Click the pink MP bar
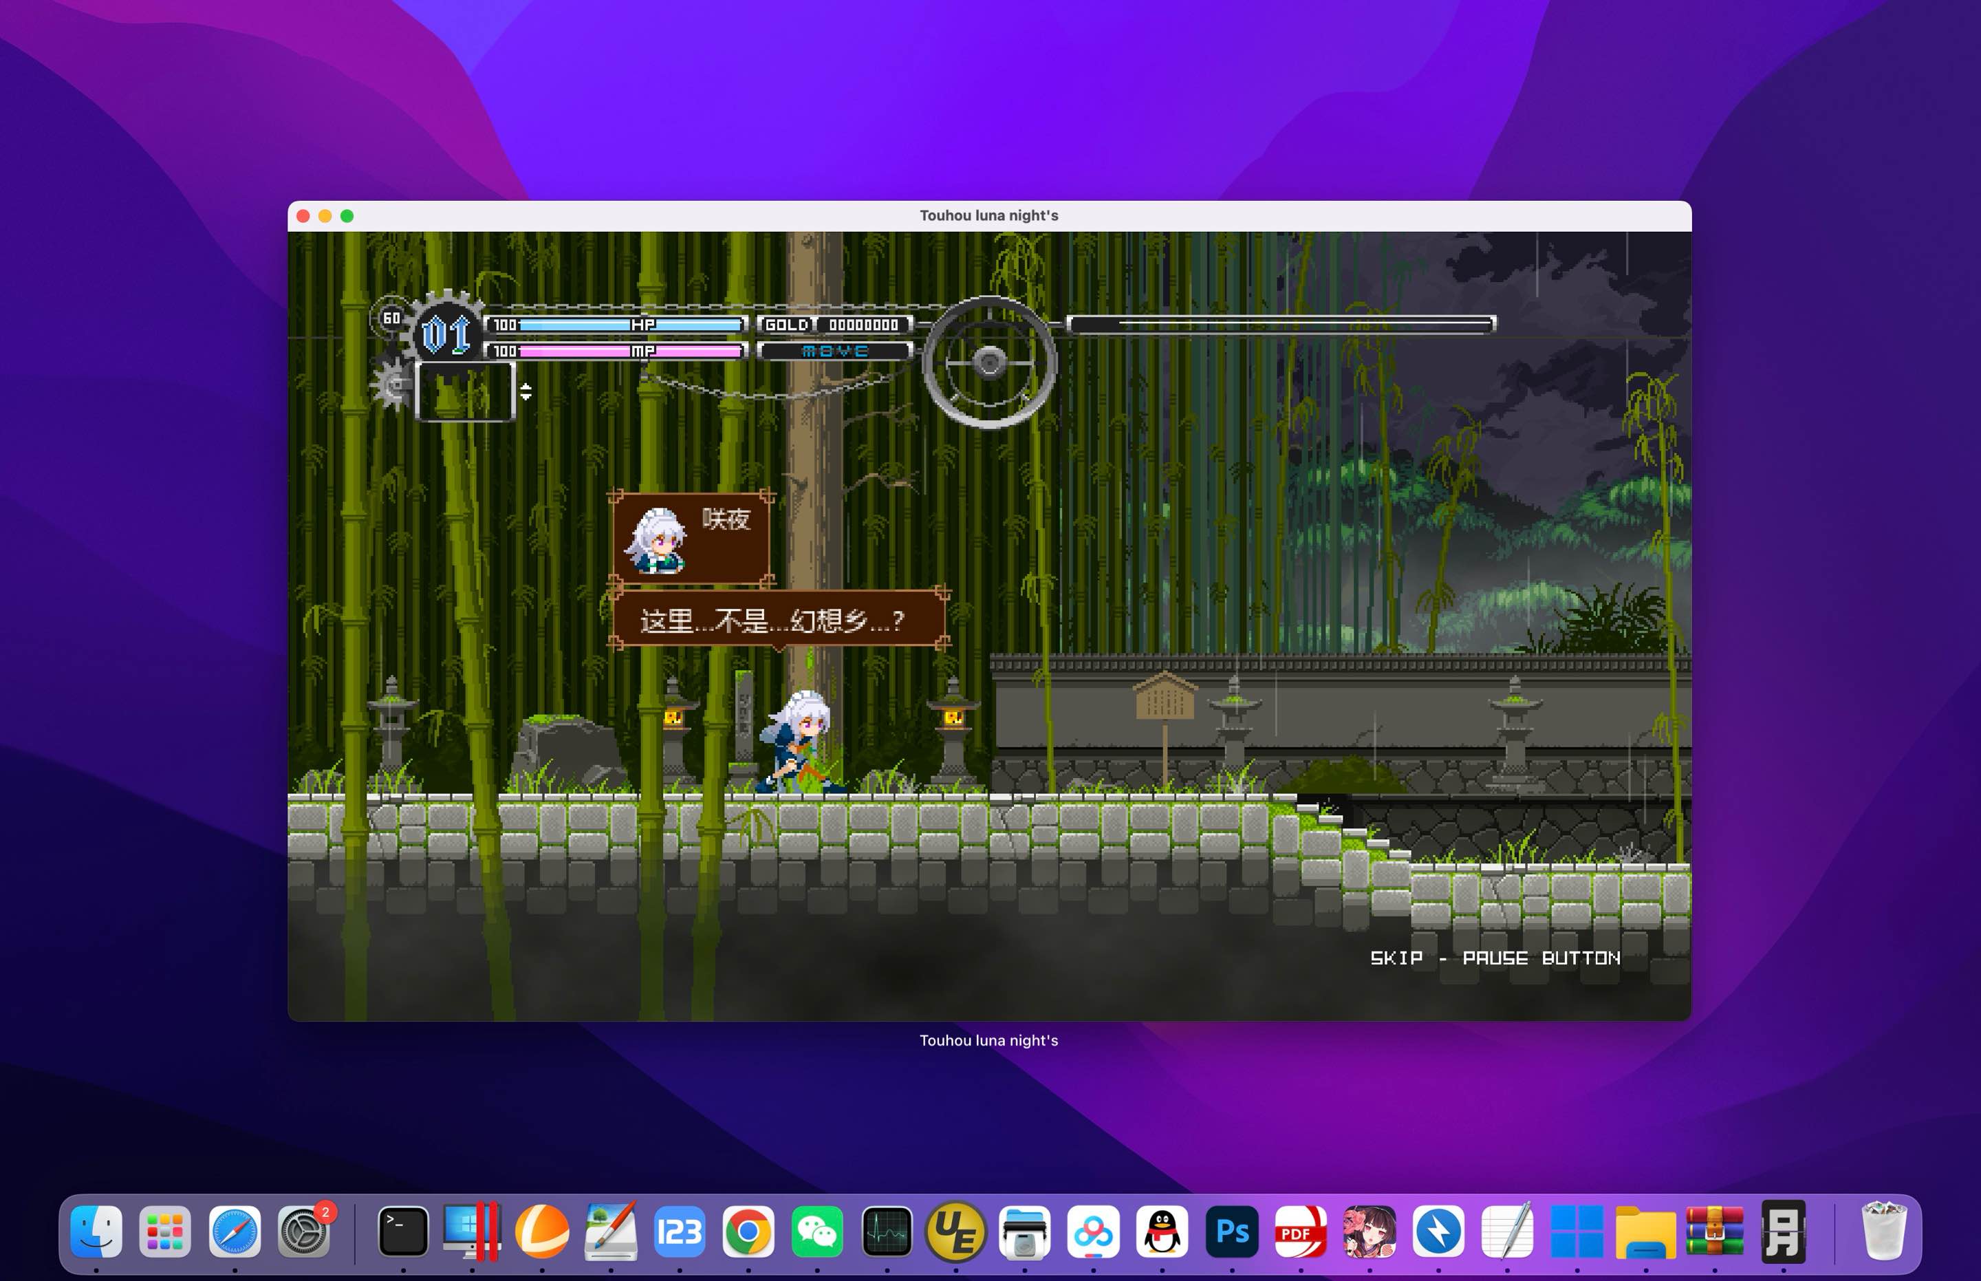The image size is (1981, 1281). coord(616,351)
